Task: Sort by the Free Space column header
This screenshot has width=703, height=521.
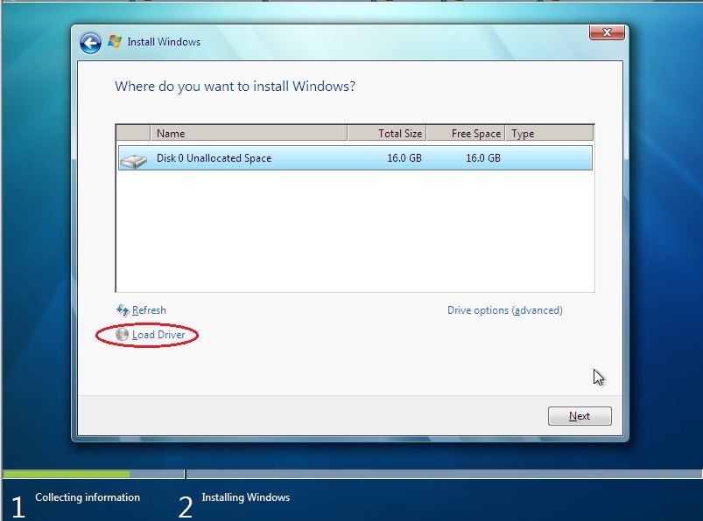Action: coord(466,134)
